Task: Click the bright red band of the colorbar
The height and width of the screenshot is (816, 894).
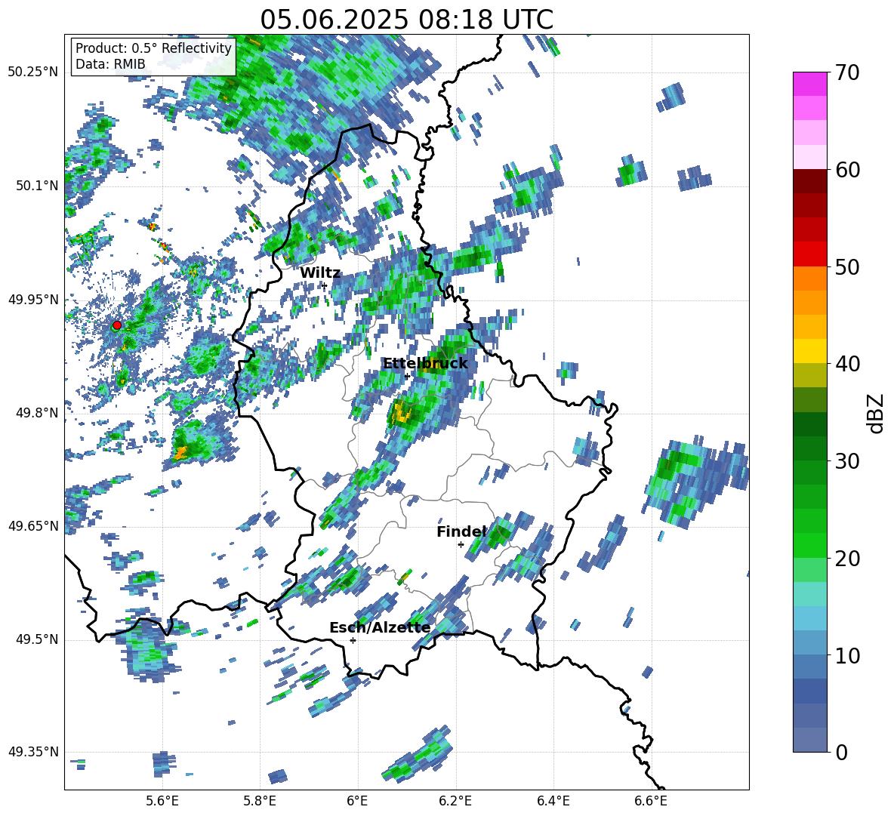Action: [809, 254]
